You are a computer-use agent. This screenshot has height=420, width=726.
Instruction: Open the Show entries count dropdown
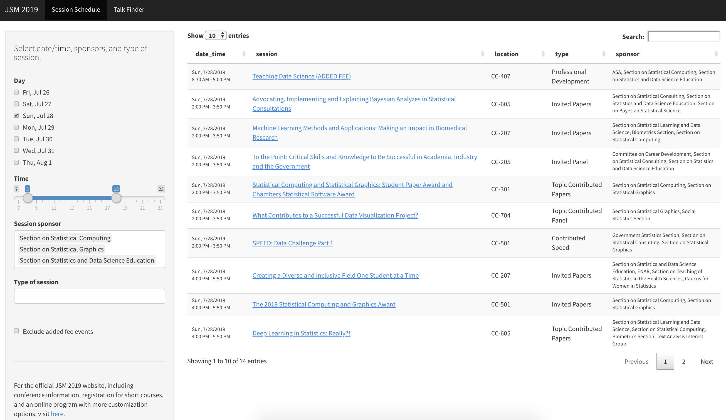tap(216, 35)
